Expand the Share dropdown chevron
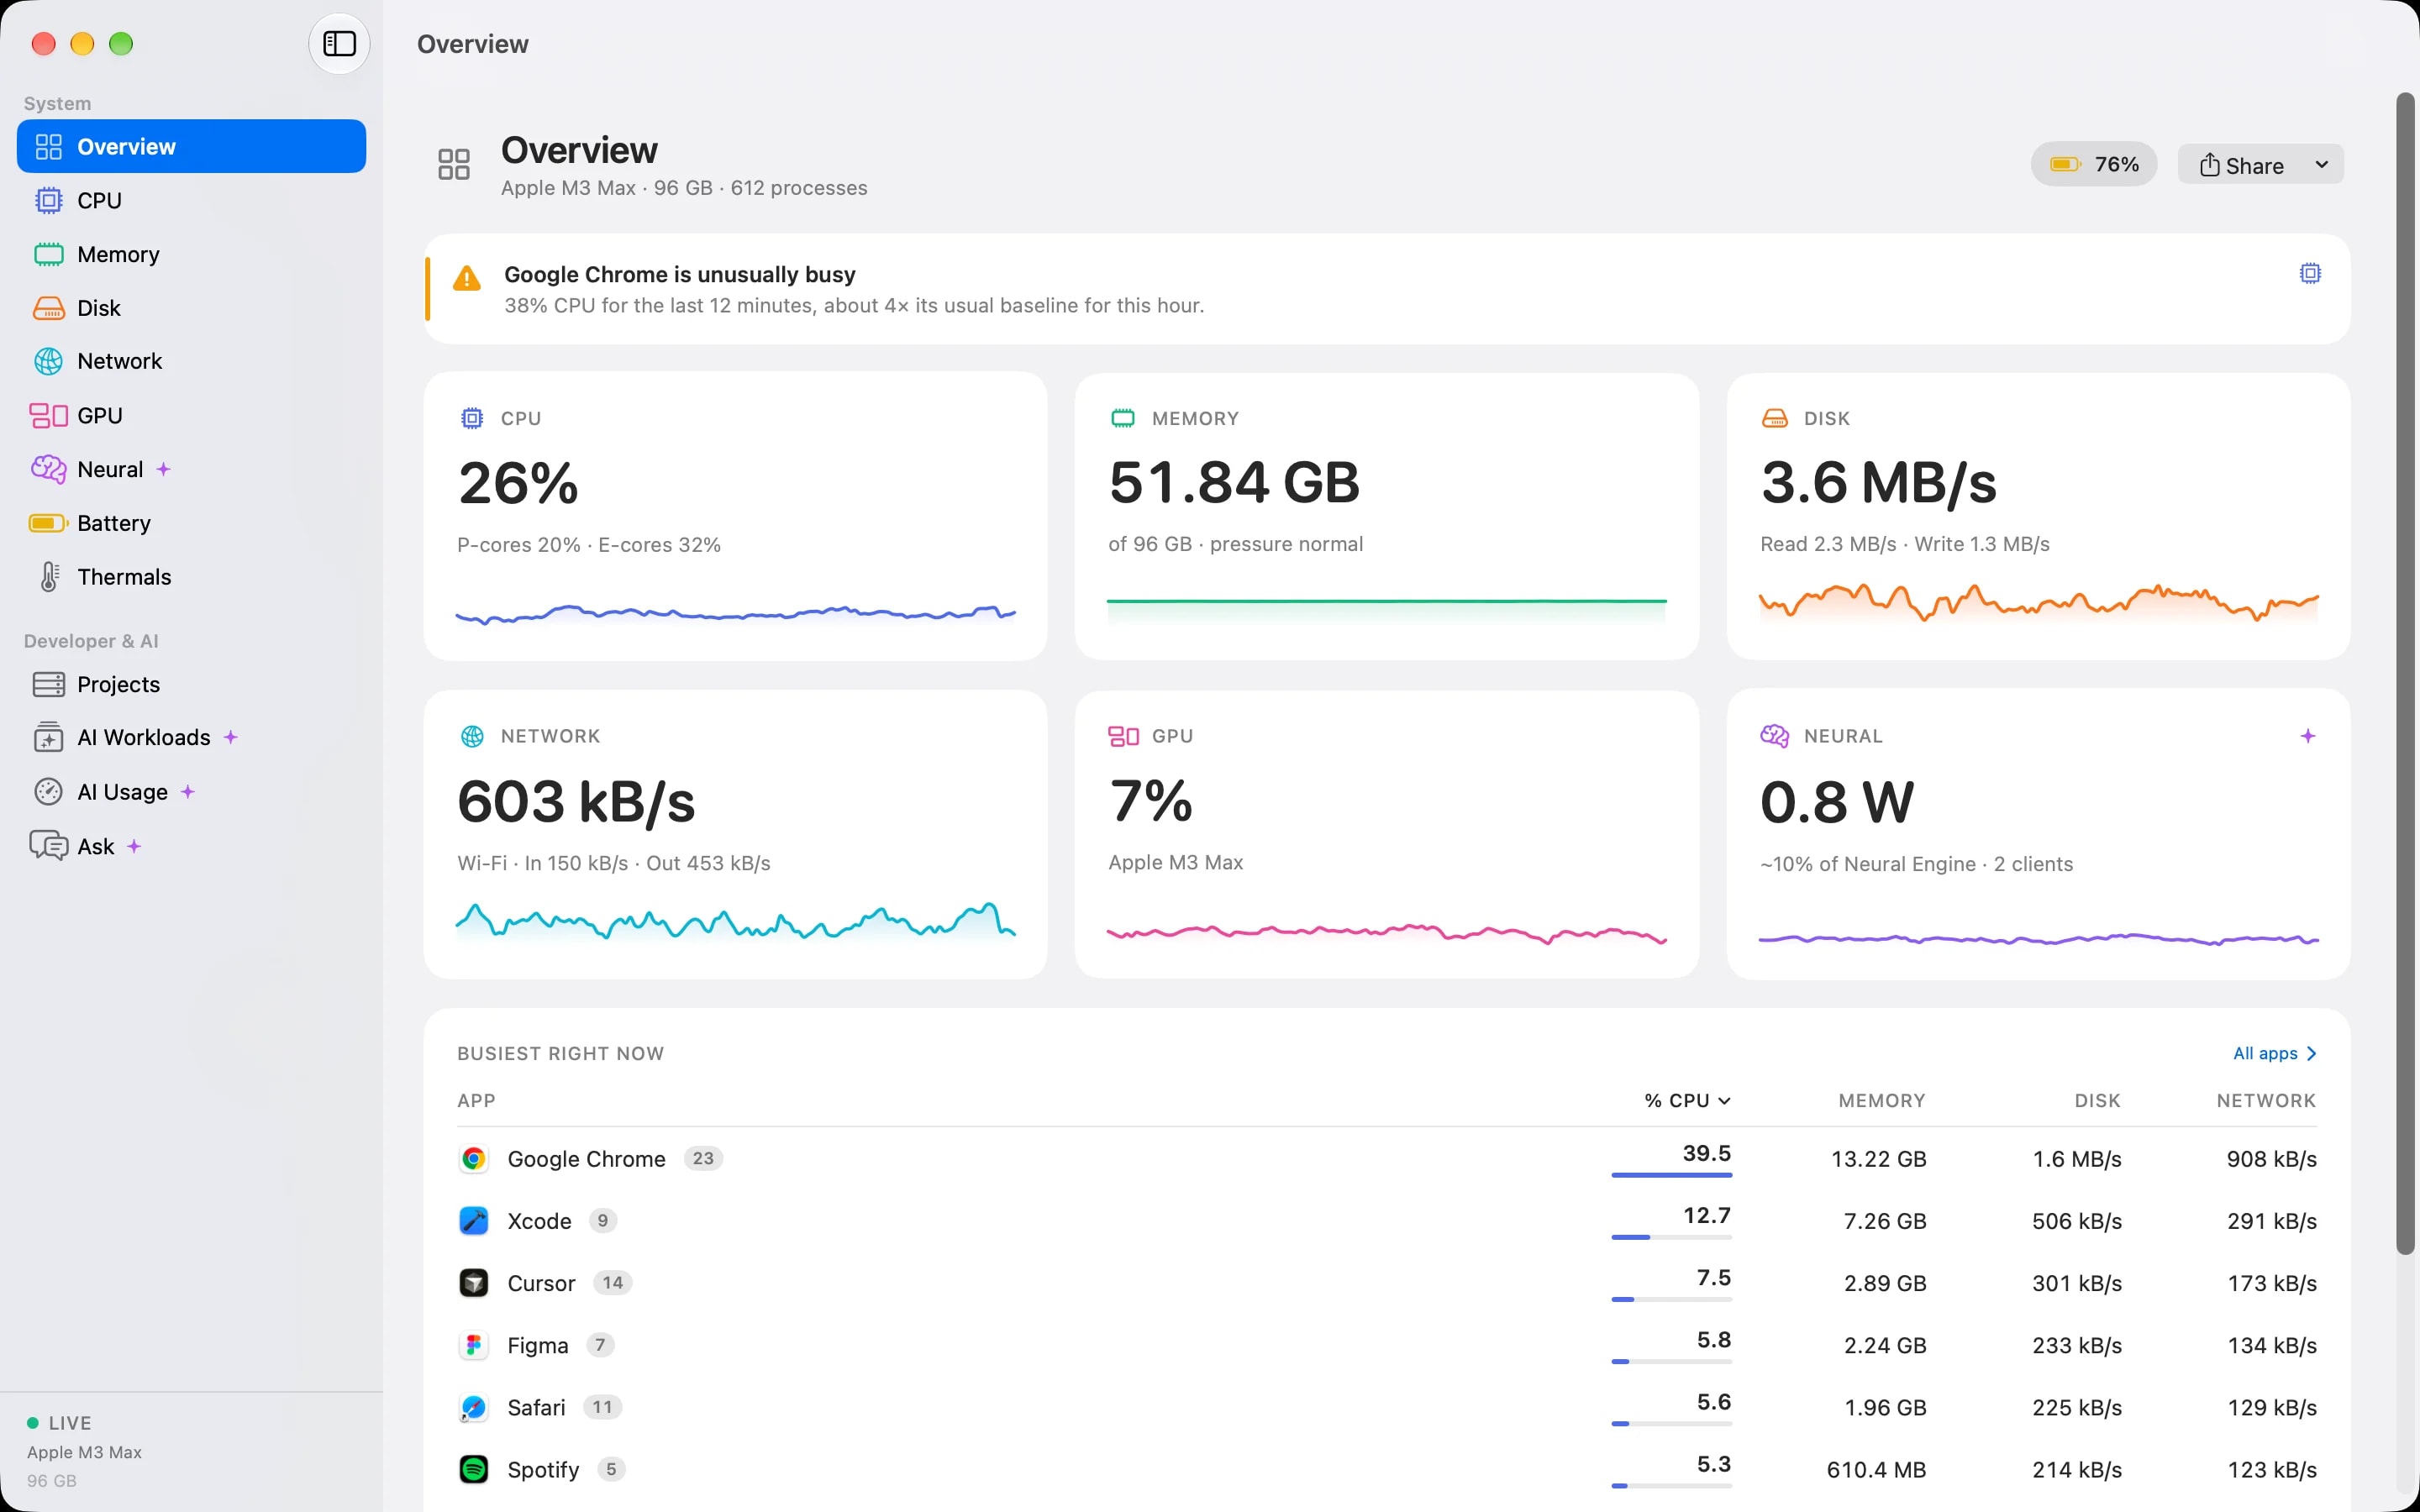Image resolution: width=2420 pixels, height=1512 pixels. 2321,165
